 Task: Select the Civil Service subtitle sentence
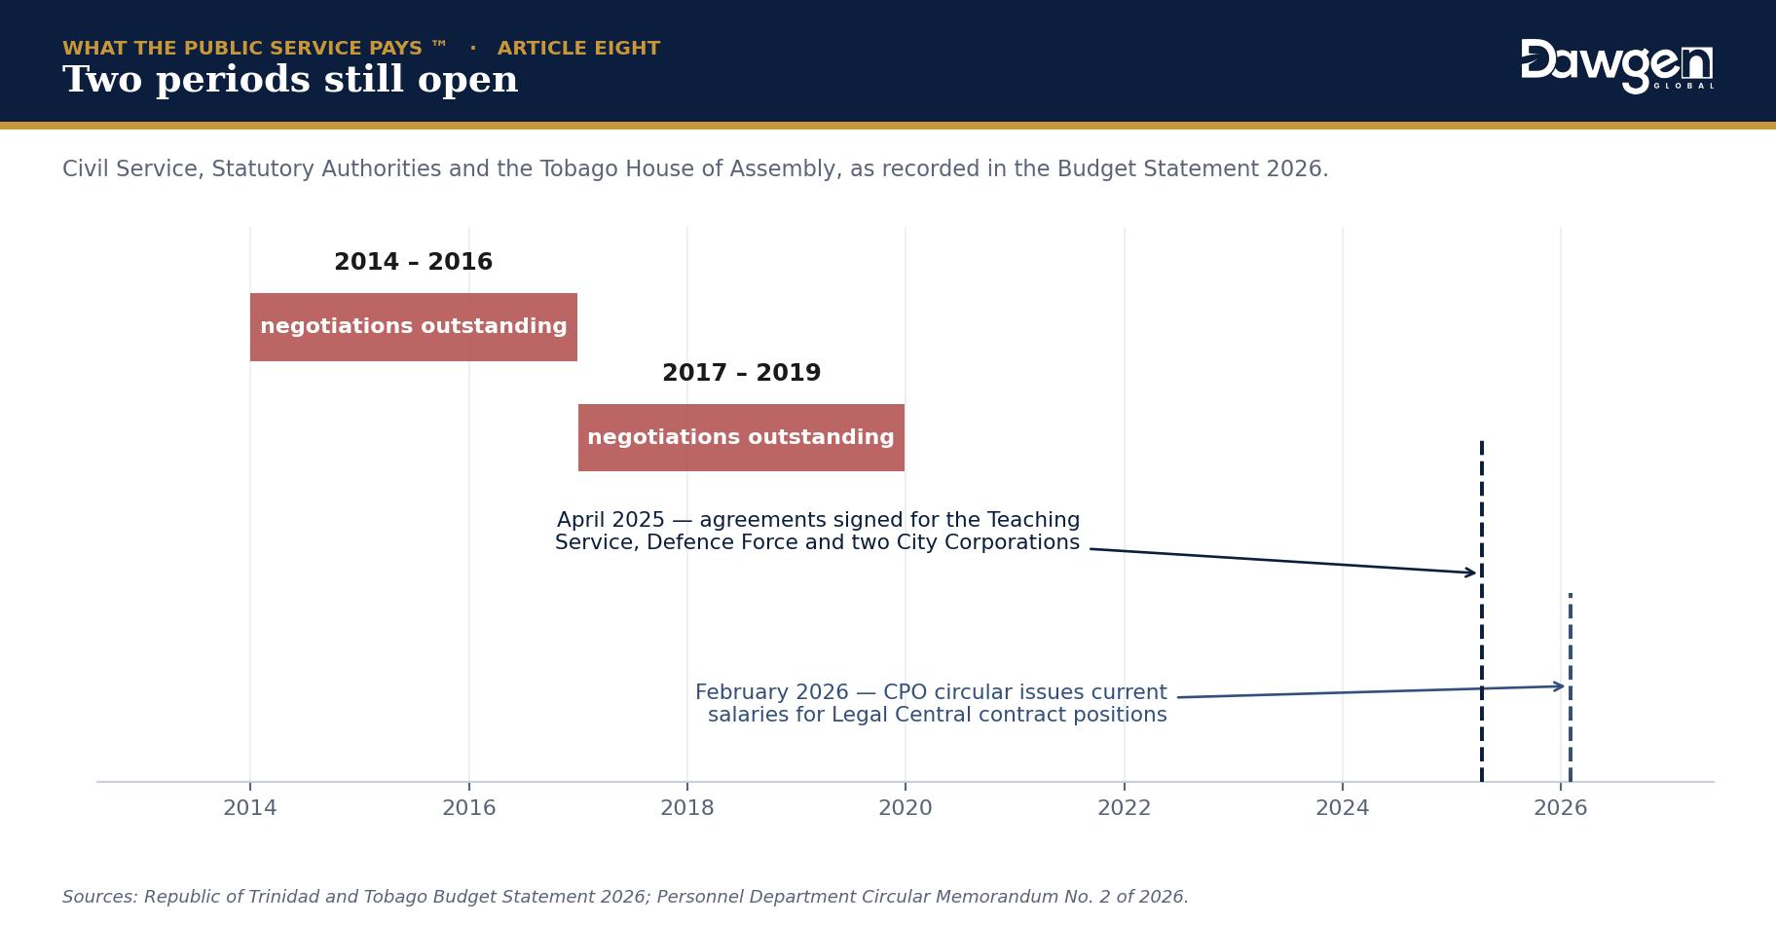695,169
